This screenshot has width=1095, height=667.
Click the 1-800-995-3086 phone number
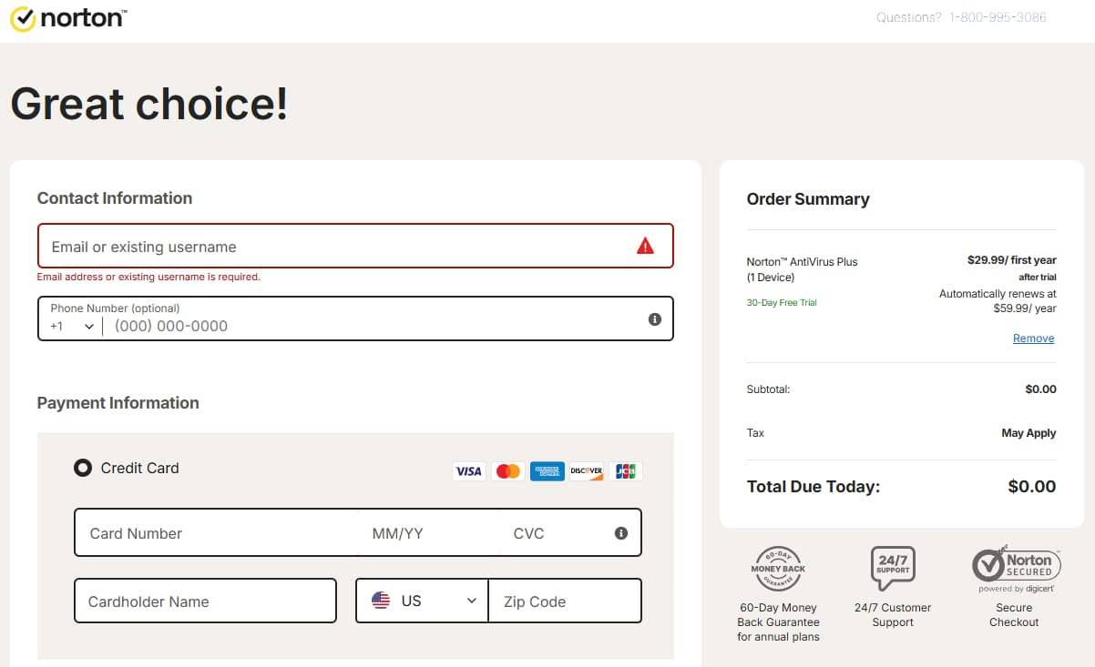point(998,17)
